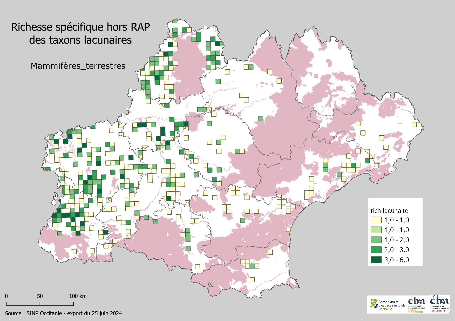455x321 pixels.
Task: Click the '1,0 - 2,0' legend label
Action: point(396,240)
